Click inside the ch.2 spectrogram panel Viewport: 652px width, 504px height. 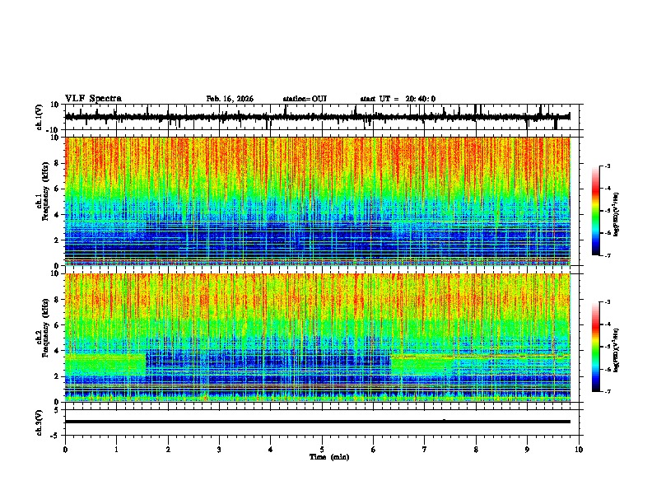coord(318,338)
